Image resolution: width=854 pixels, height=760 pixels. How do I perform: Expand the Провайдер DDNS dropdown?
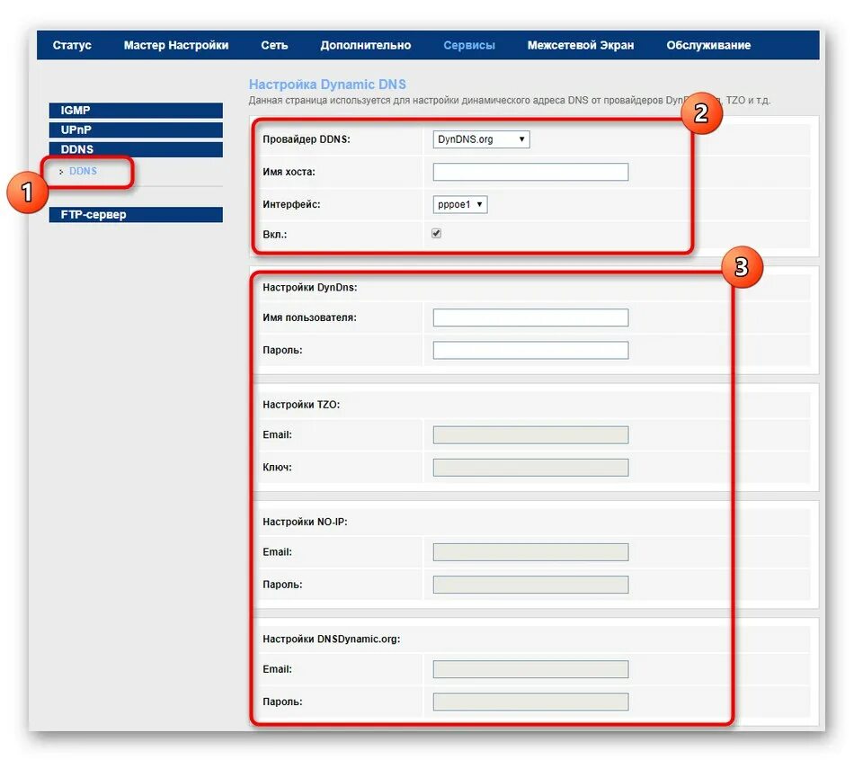click(481, 139)
